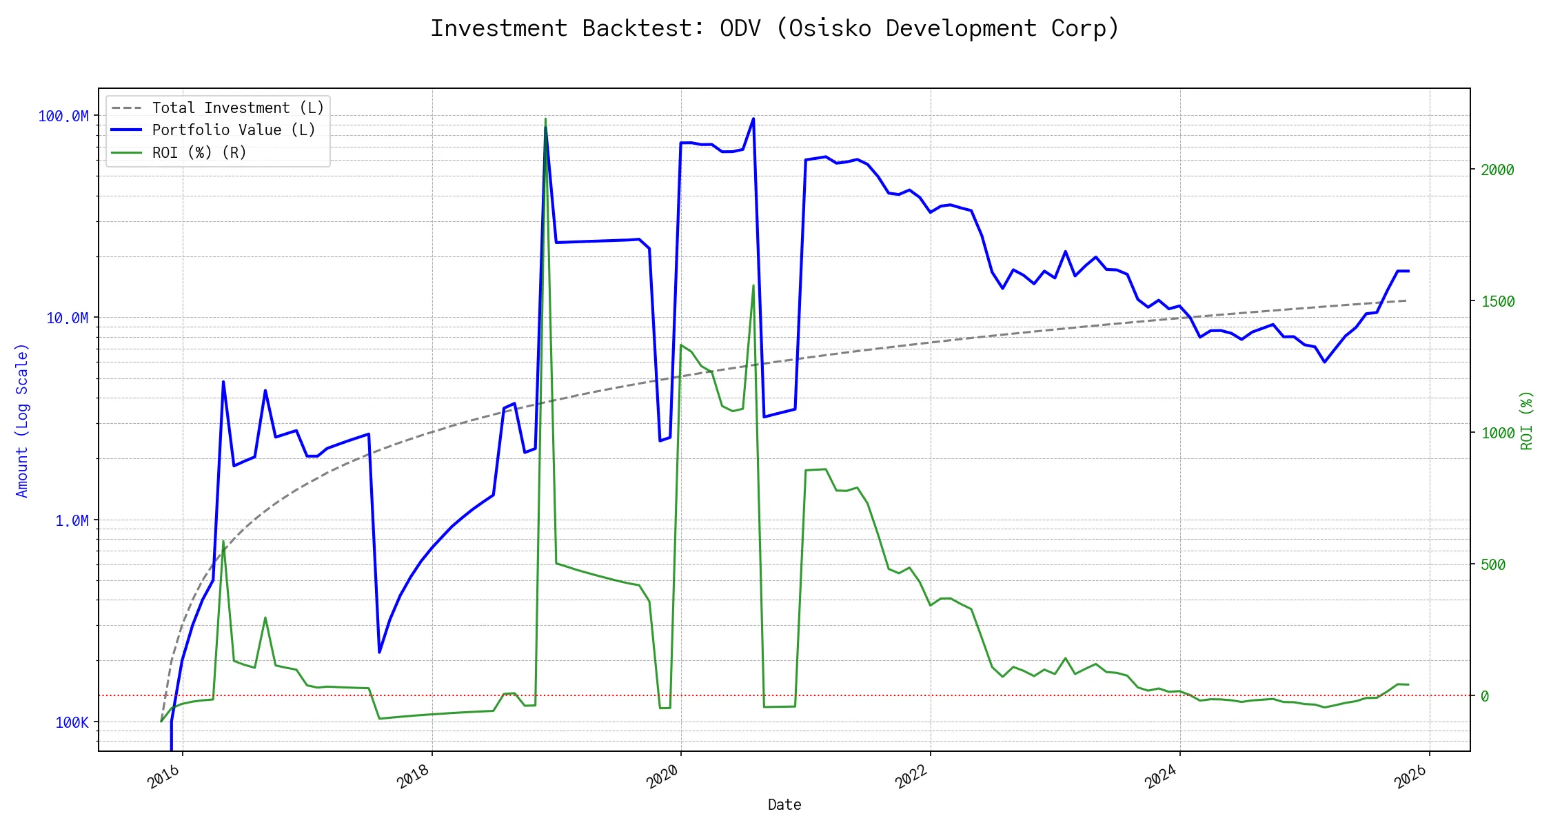
Task: Click the 2022 x-axis tick label
Action: [x=912, y=777]
